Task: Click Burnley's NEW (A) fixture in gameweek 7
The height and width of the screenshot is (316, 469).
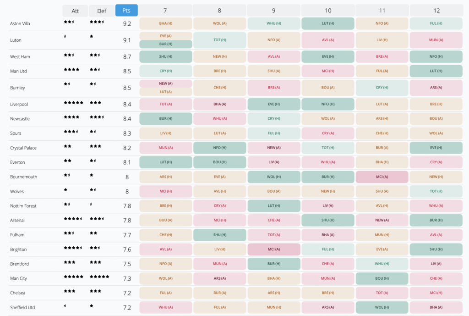Action: [x=166, y=83]
